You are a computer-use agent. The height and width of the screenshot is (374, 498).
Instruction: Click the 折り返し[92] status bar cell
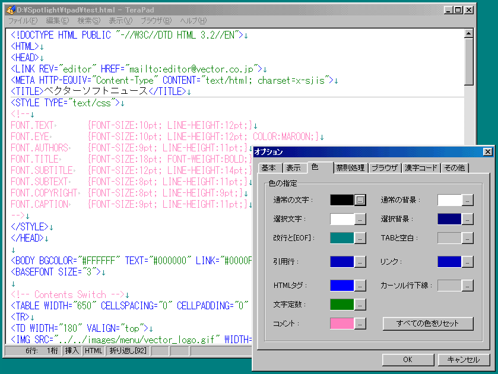coord(128,351)
